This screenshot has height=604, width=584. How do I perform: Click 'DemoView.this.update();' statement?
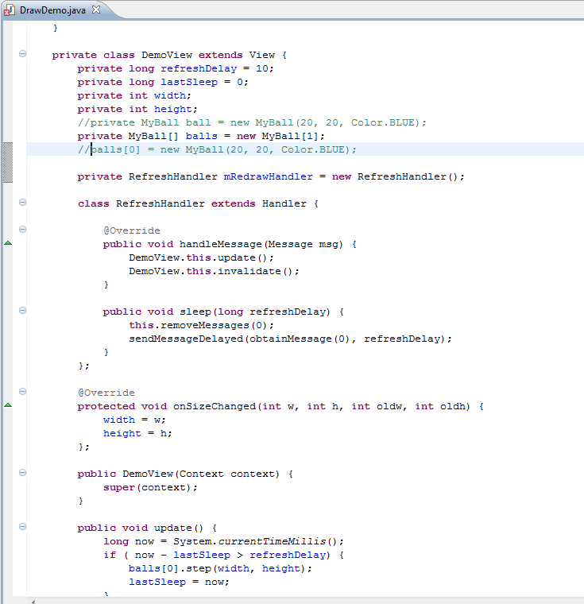tap(202, 257)
